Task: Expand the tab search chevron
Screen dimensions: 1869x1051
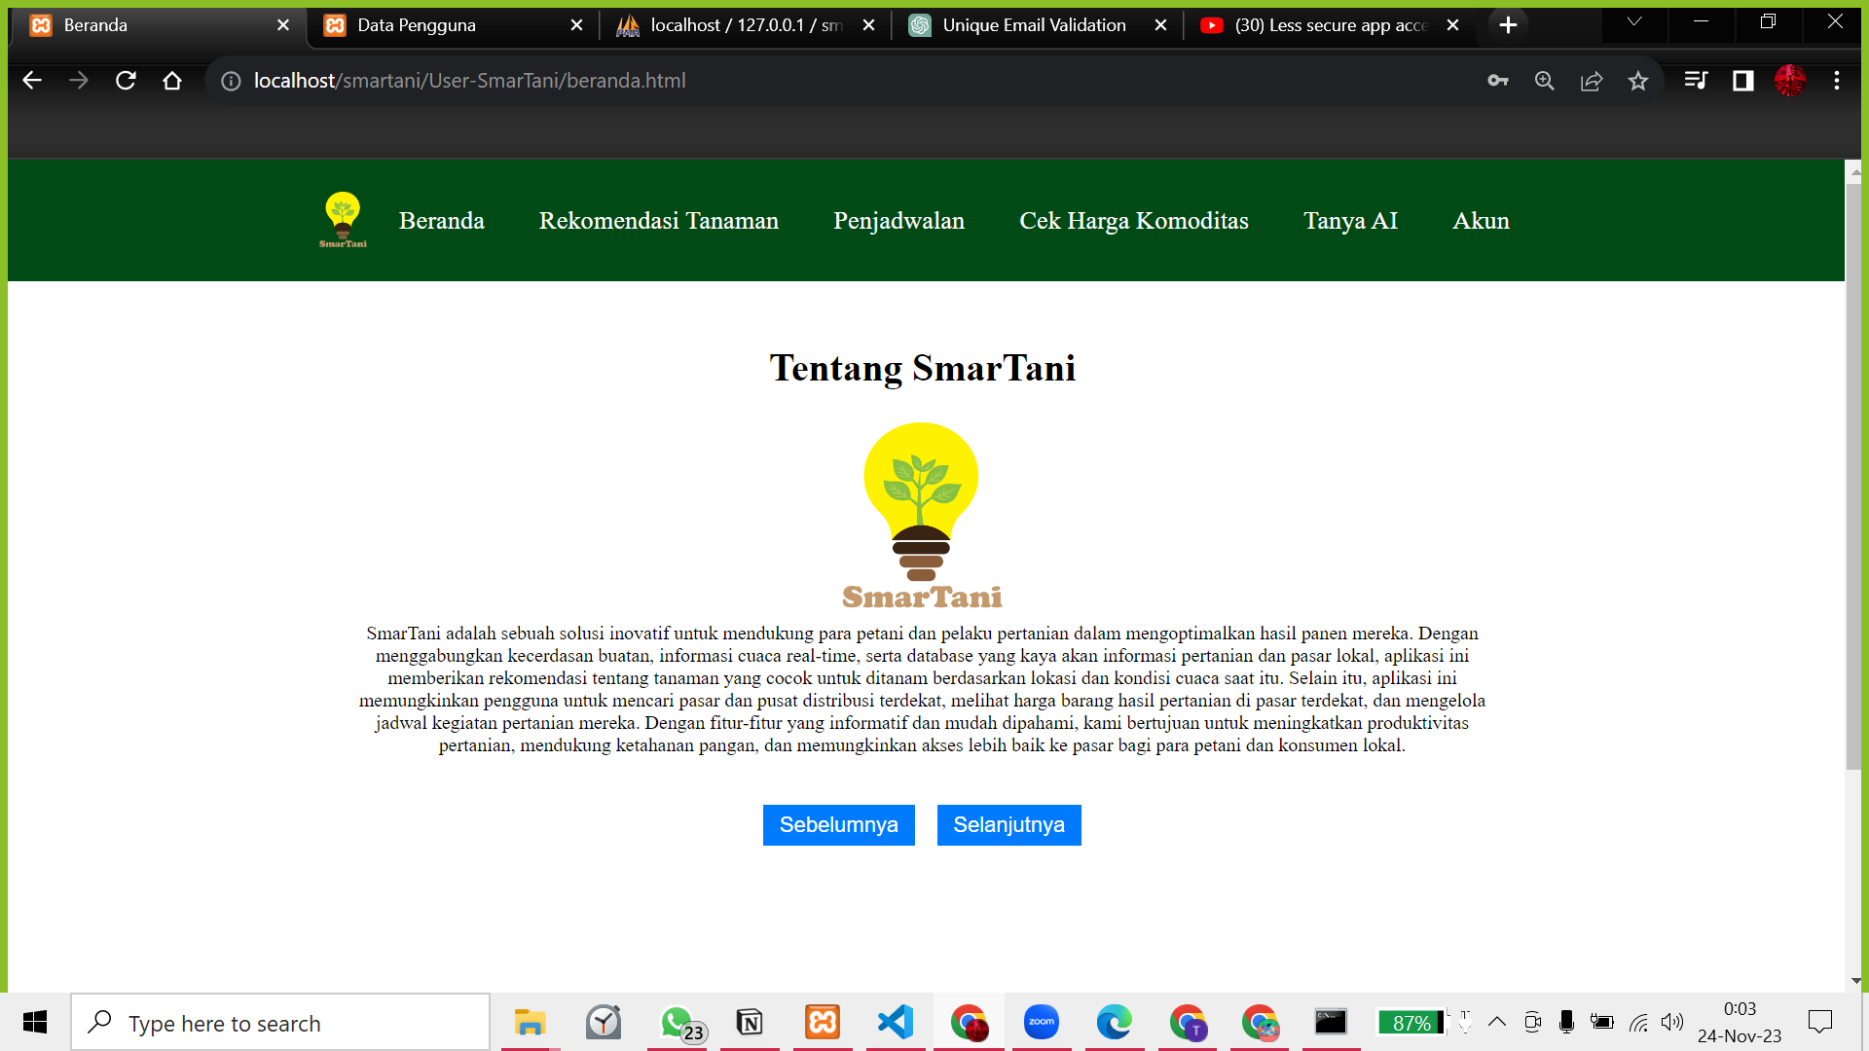Action: 1634,22
